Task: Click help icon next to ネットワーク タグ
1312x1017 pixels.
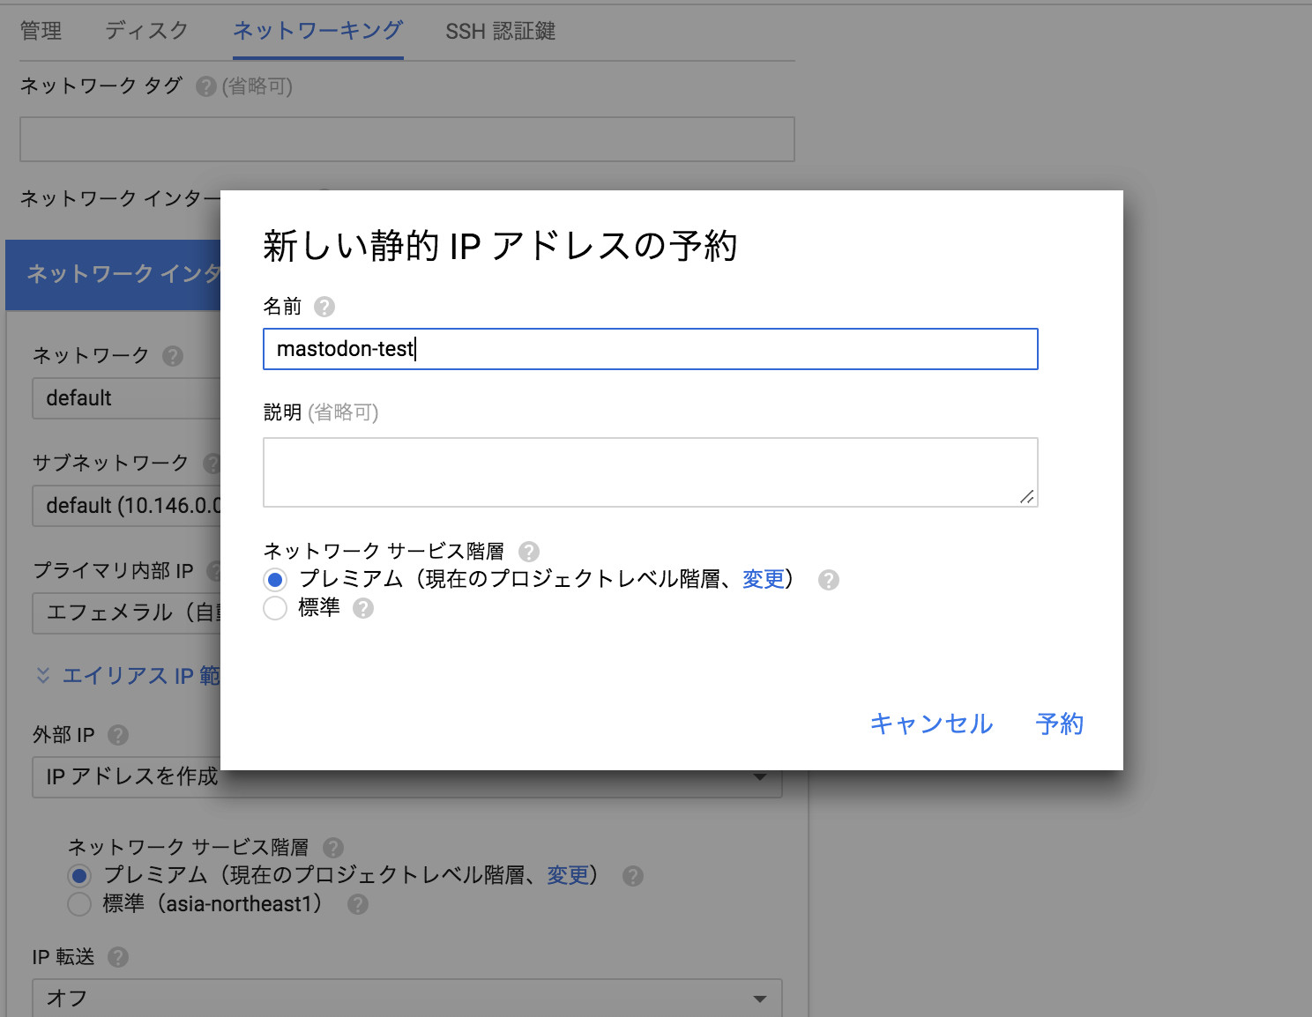Action: tap(206, 86)
